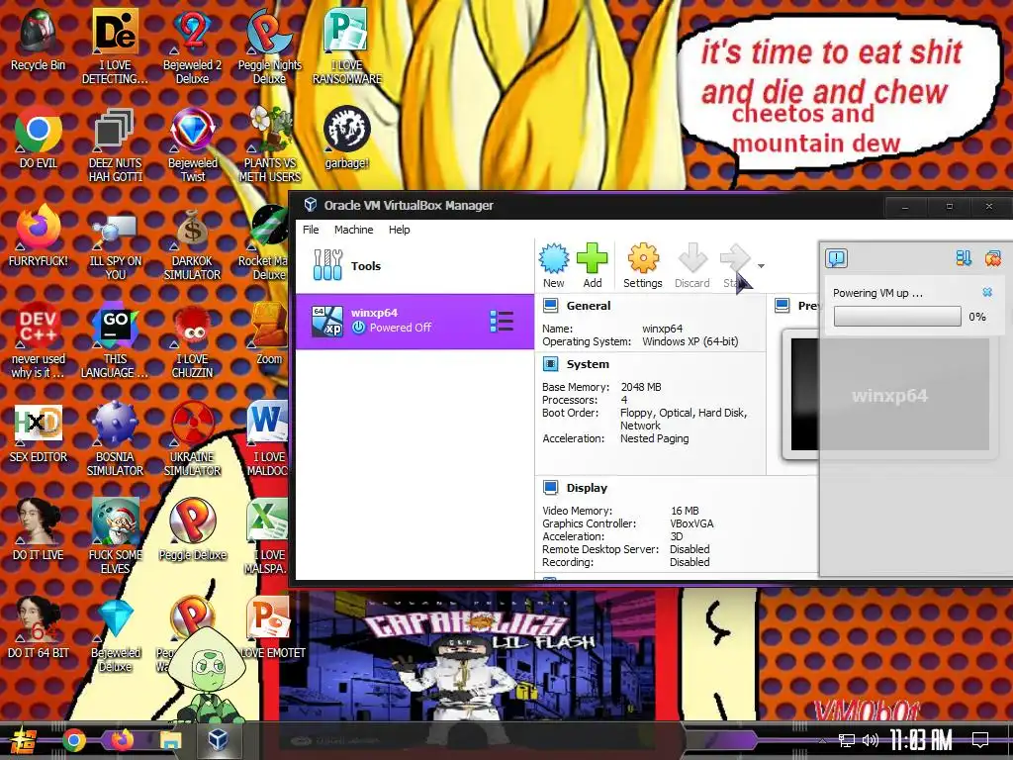This screenshot has width=1013, height=760.
Task: Select Bejeweled Deluxe desktop shortcut
Action: [115, 634]
